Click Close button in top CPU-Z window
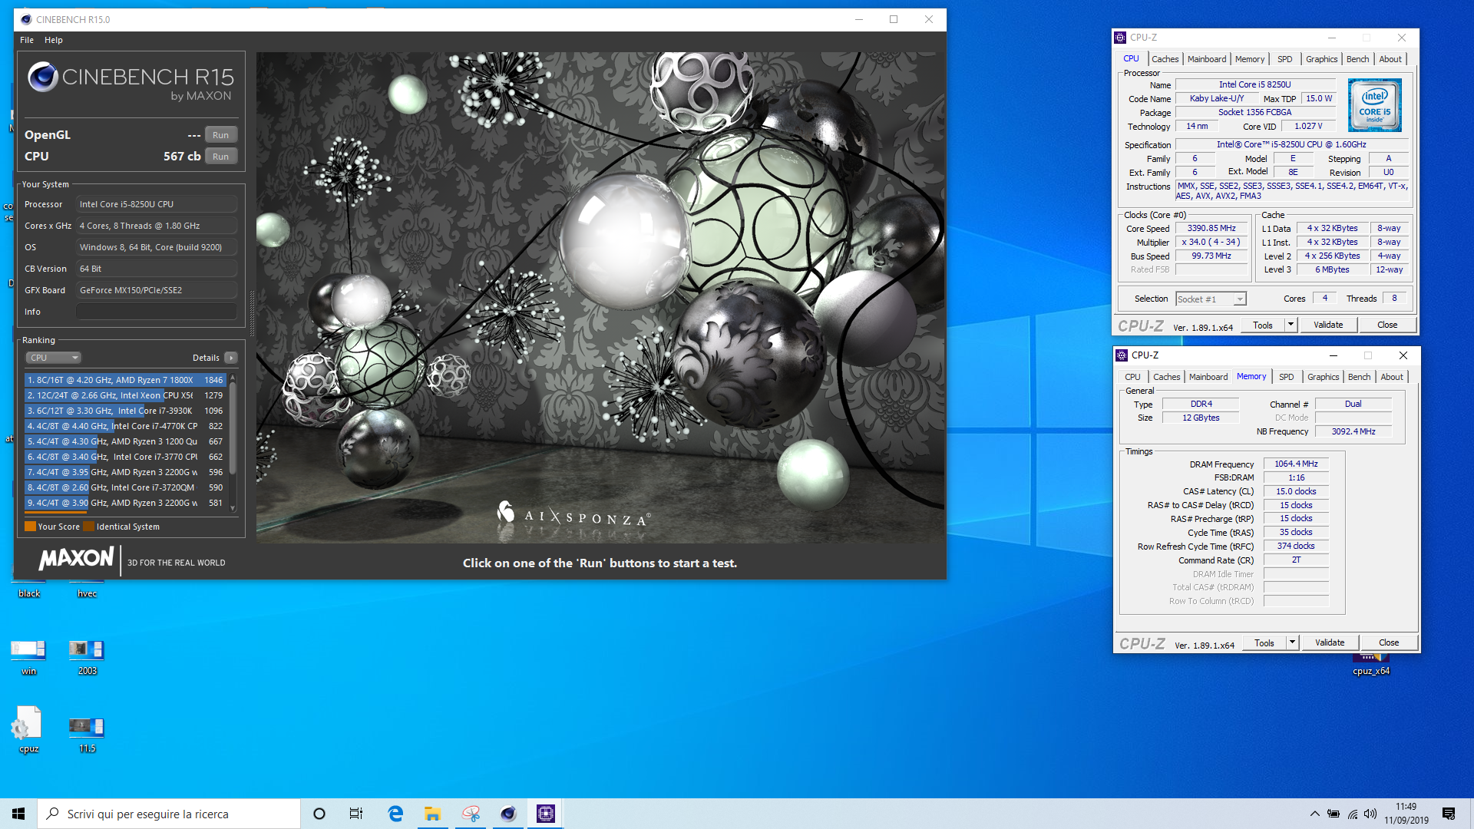This screenshot has height=829, width=1474. coord(1387,325)
